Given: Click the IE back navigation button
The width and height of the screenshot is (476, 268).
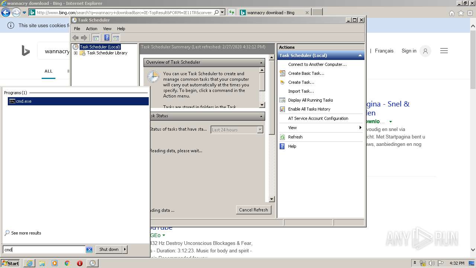Looking at the screenshot, I should (6, 12).
